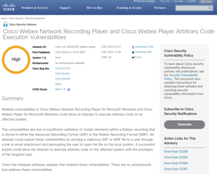Open Snort Rule 53384
This screenshot has height=174, width=217.
pyautogui.click(x=176, y=151)
